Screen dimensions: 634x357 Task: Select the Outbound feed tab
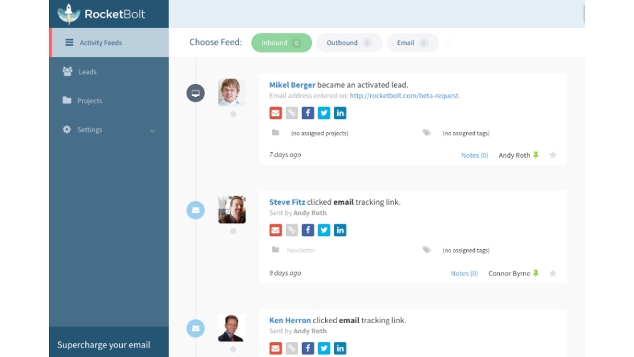coord(349,43)
